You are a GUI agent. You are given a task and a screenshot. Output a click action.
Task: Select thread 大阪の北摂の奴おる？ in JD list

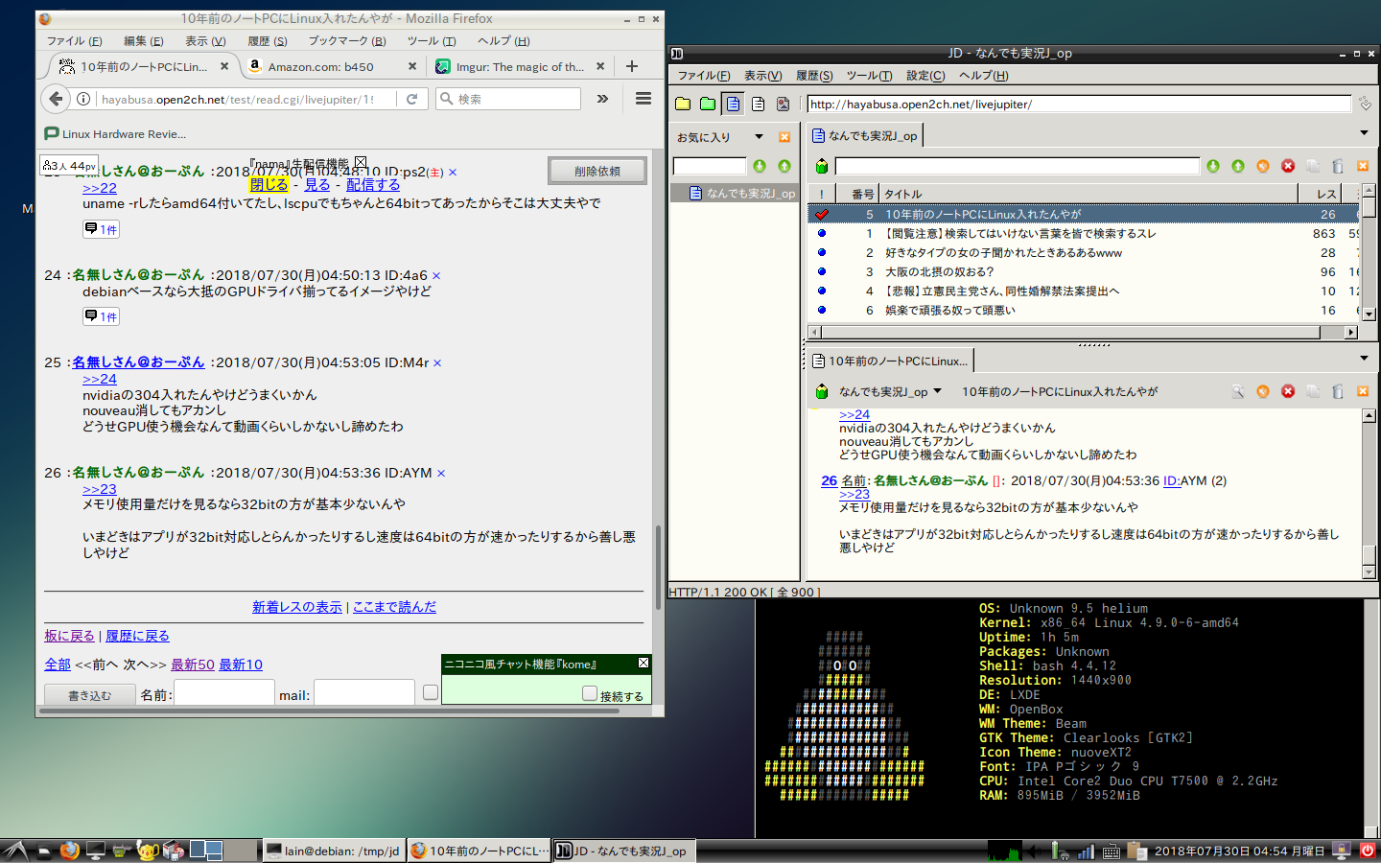coord(1083,271)
